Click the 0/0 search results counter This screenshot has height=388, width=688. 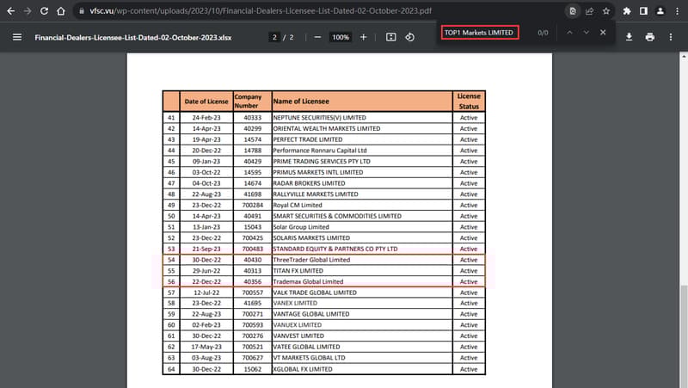[x=543, y=33]
